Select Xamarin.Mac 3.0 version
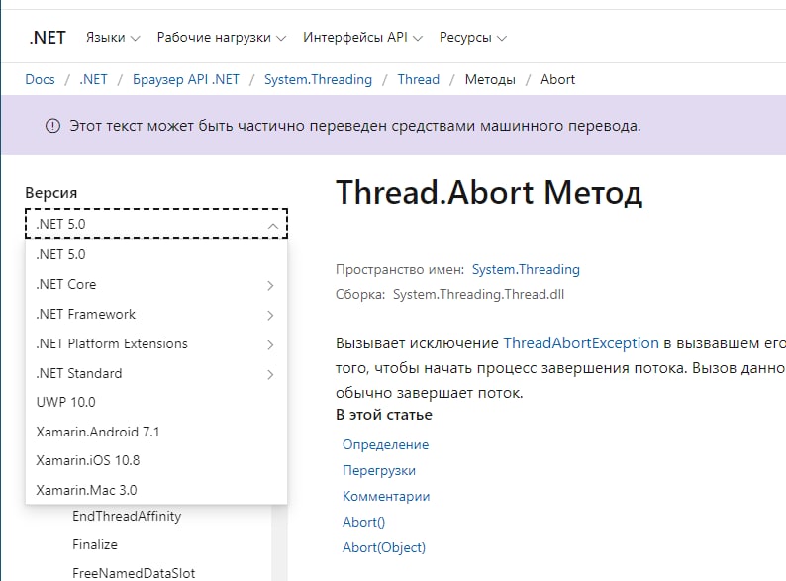Image resolution: width=786 pixels, height=581 pixels. [156, 490]
